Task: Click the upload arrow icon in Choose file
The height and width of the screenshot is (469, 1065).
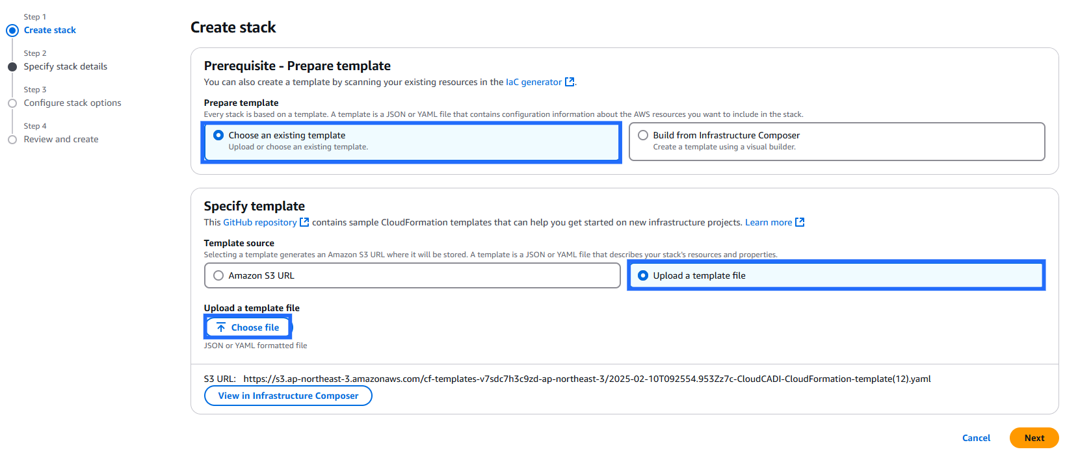Action: tap(221, 327)
